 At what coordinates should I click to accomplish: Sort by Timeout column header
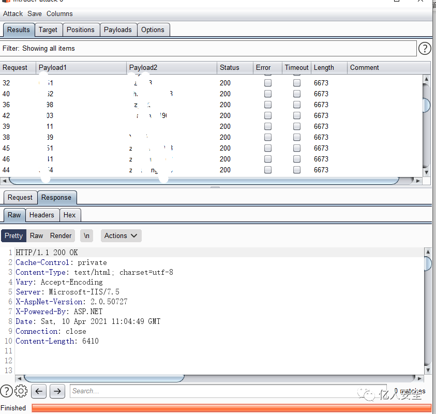(296, 68)
